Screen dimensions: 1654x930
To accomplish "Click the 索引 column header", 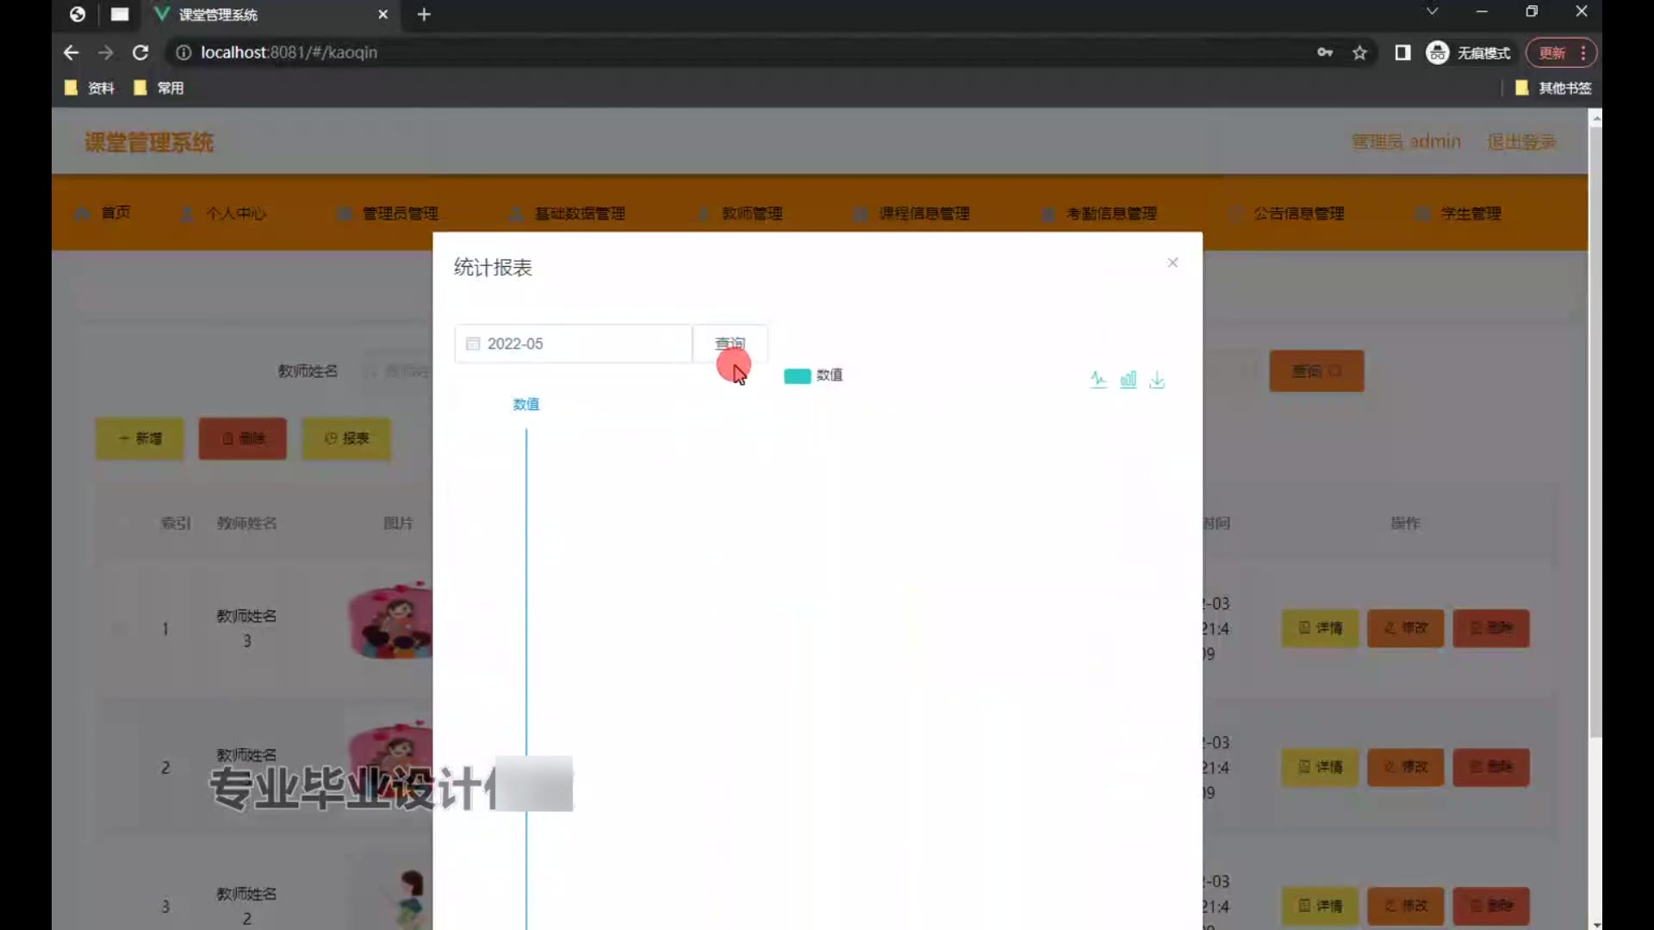I will pyautogui.click(x=176, y=524).
